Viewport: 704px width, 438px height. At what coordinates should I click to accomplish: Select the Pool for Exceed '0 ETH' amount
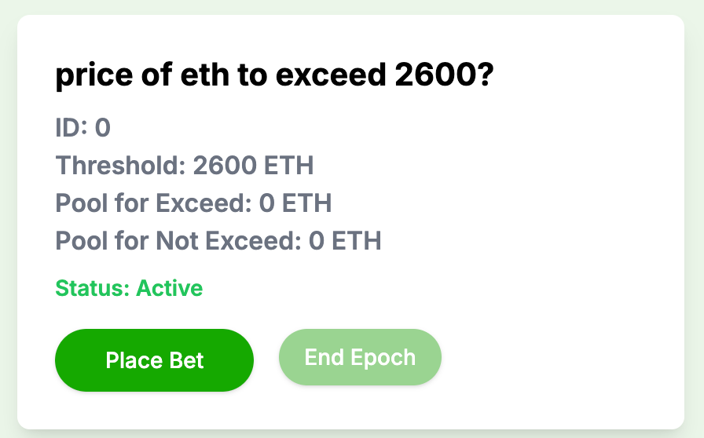(295, 203)
